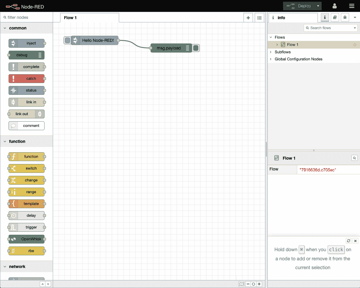
Task: Zoom out of the workspace
Action: pos(248,284)
